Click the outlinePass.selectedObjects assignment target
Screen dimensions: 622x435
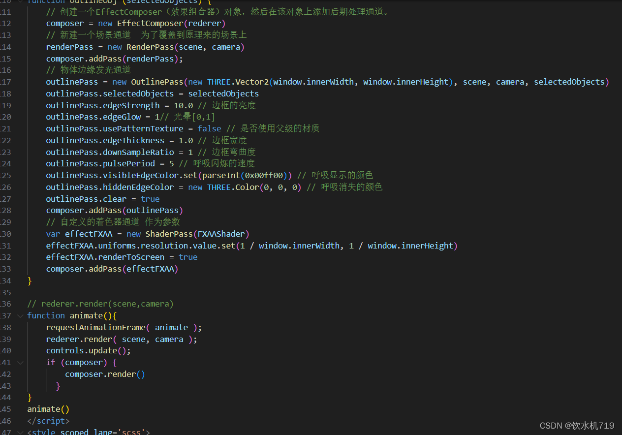110,93
